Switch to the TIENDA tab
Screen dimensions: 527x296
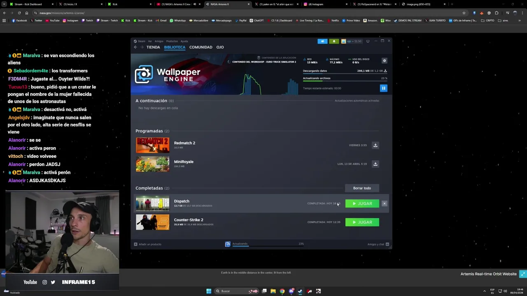pos(153,47)
